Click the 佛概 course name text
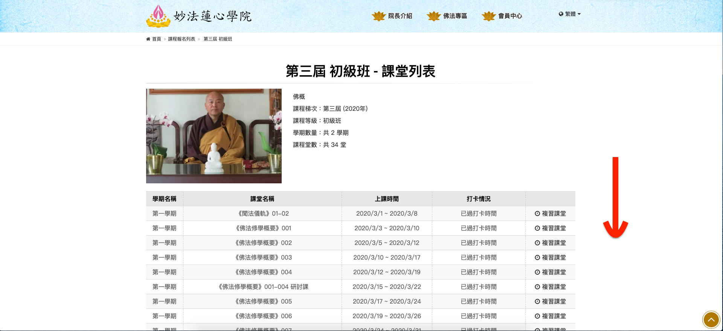 click(299, 97)
